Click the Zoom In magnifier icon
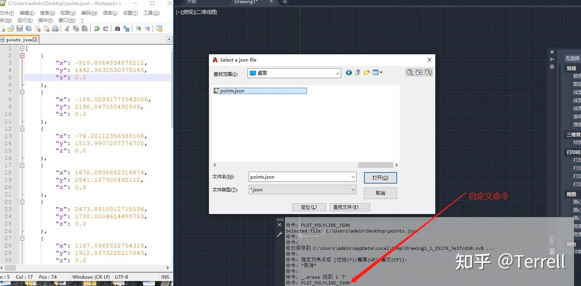 138,28
